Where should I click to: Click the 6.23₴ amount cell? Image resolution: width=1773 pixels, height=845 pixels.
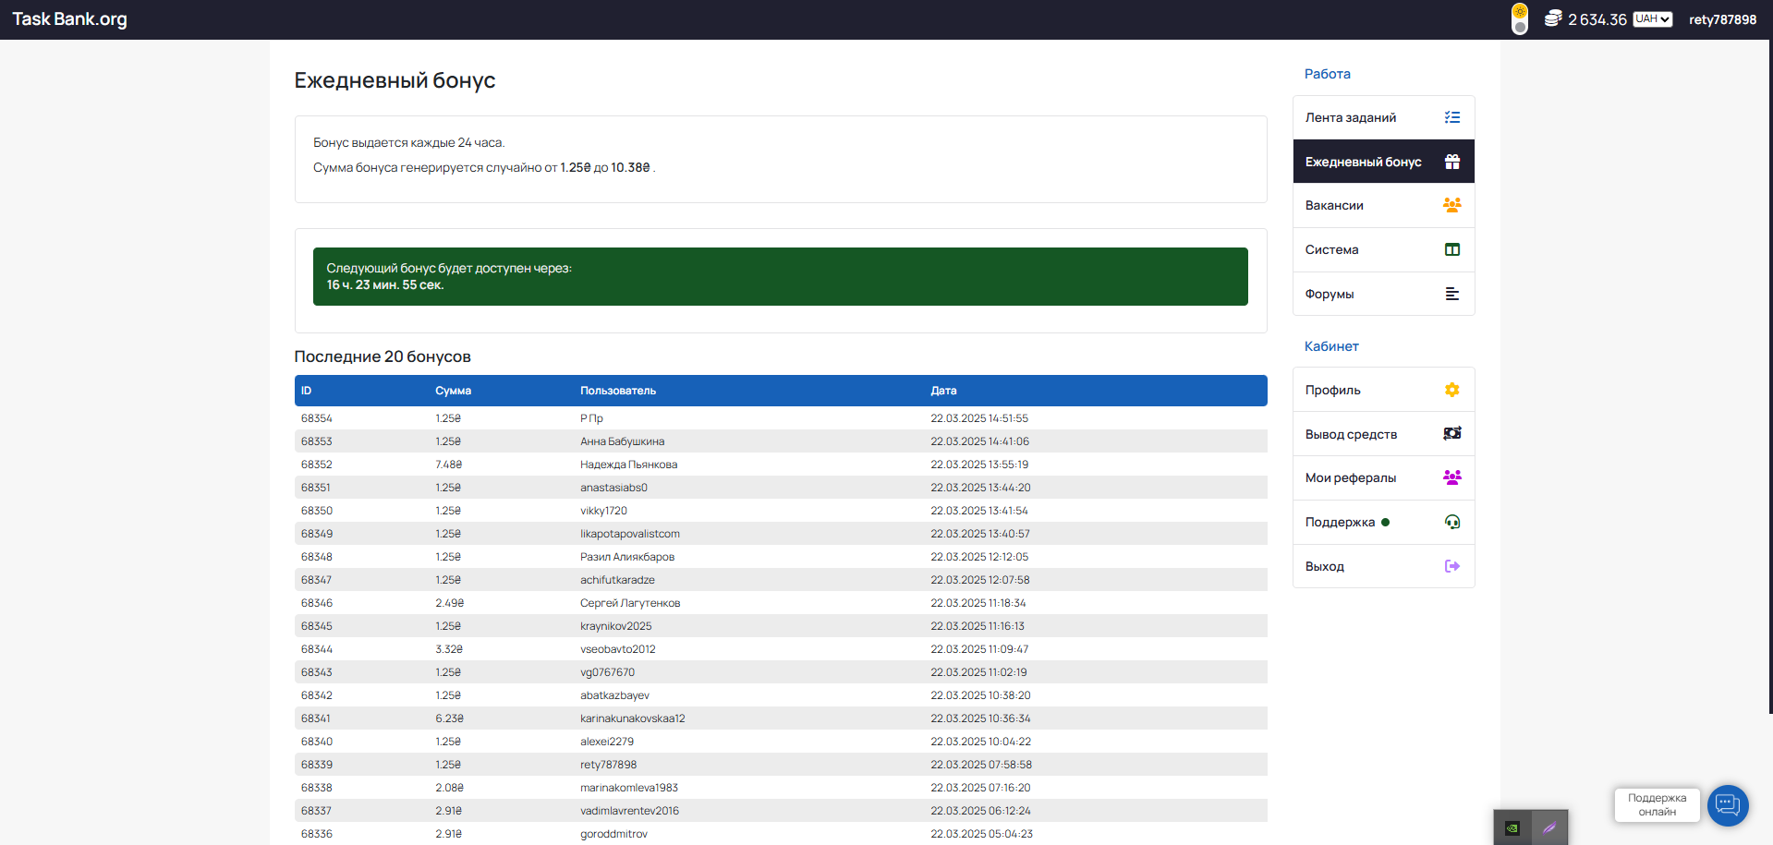click(x=449, y=718)
